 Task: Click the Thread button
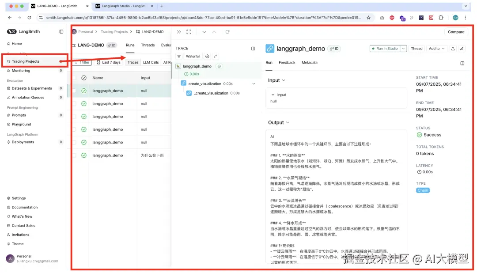416,49
